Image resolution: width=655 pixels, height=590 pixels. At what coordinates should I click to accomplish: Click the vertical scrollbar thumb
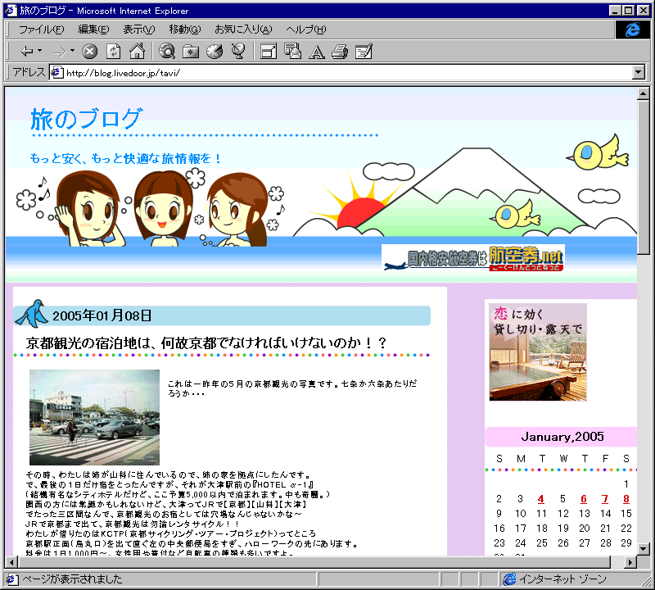[x=644, y=176]
